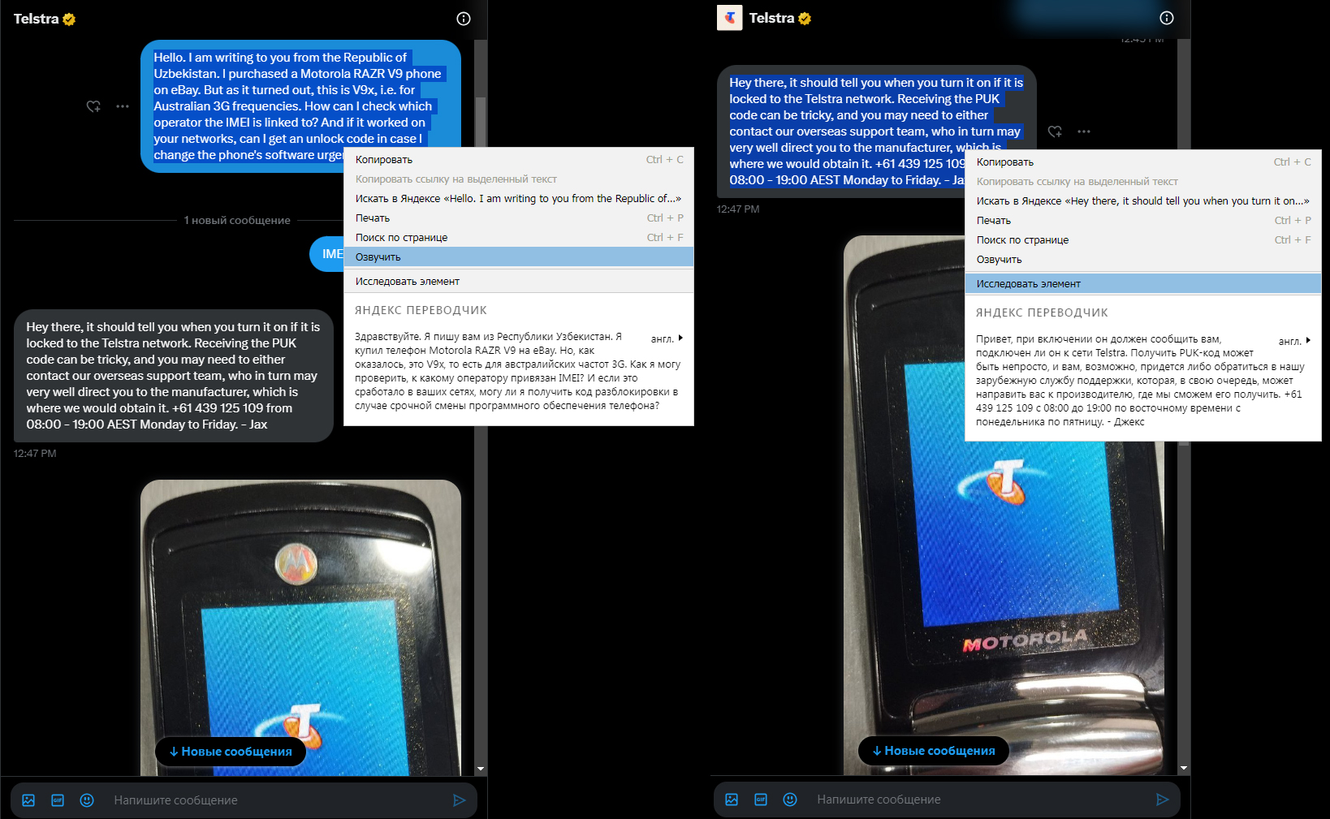The image size is (1330, 819).
Task: Add reaction to message in left chat
Action: 93,106
